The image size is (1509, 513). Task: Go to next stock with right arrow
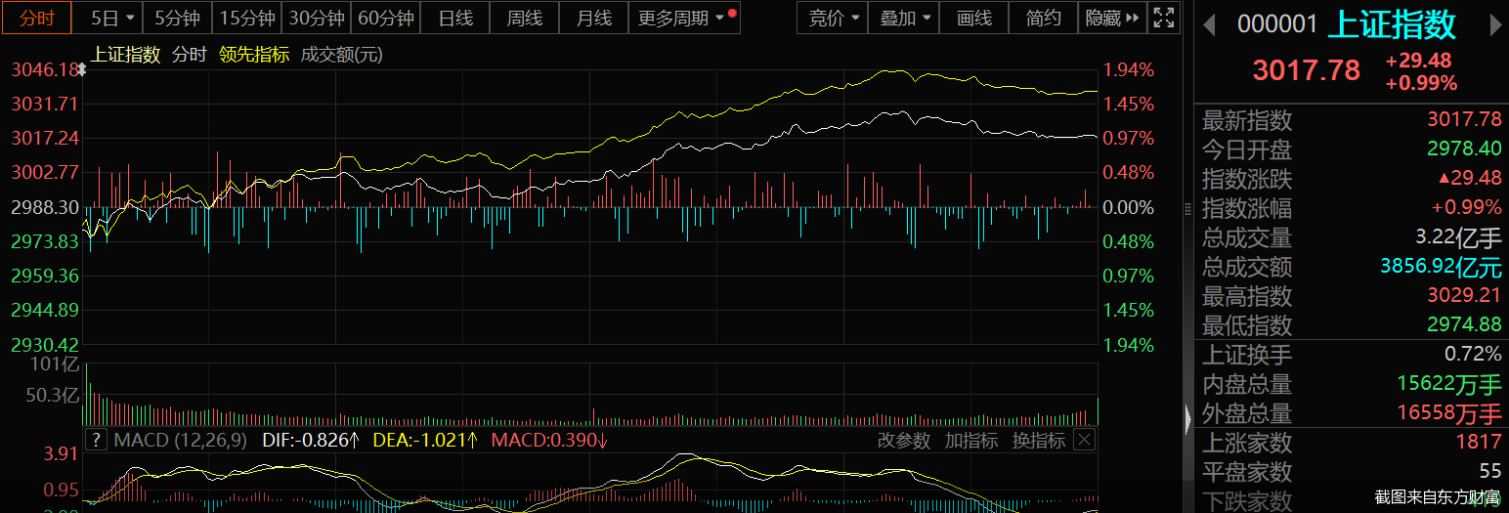click(x=1496, y=25)
